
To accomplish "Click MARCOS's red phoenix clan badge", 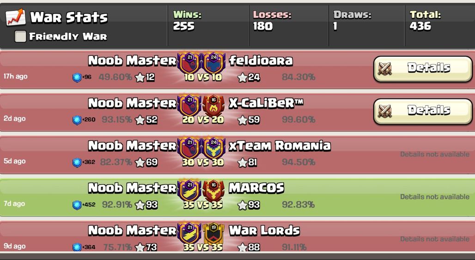I will point(213,190).
